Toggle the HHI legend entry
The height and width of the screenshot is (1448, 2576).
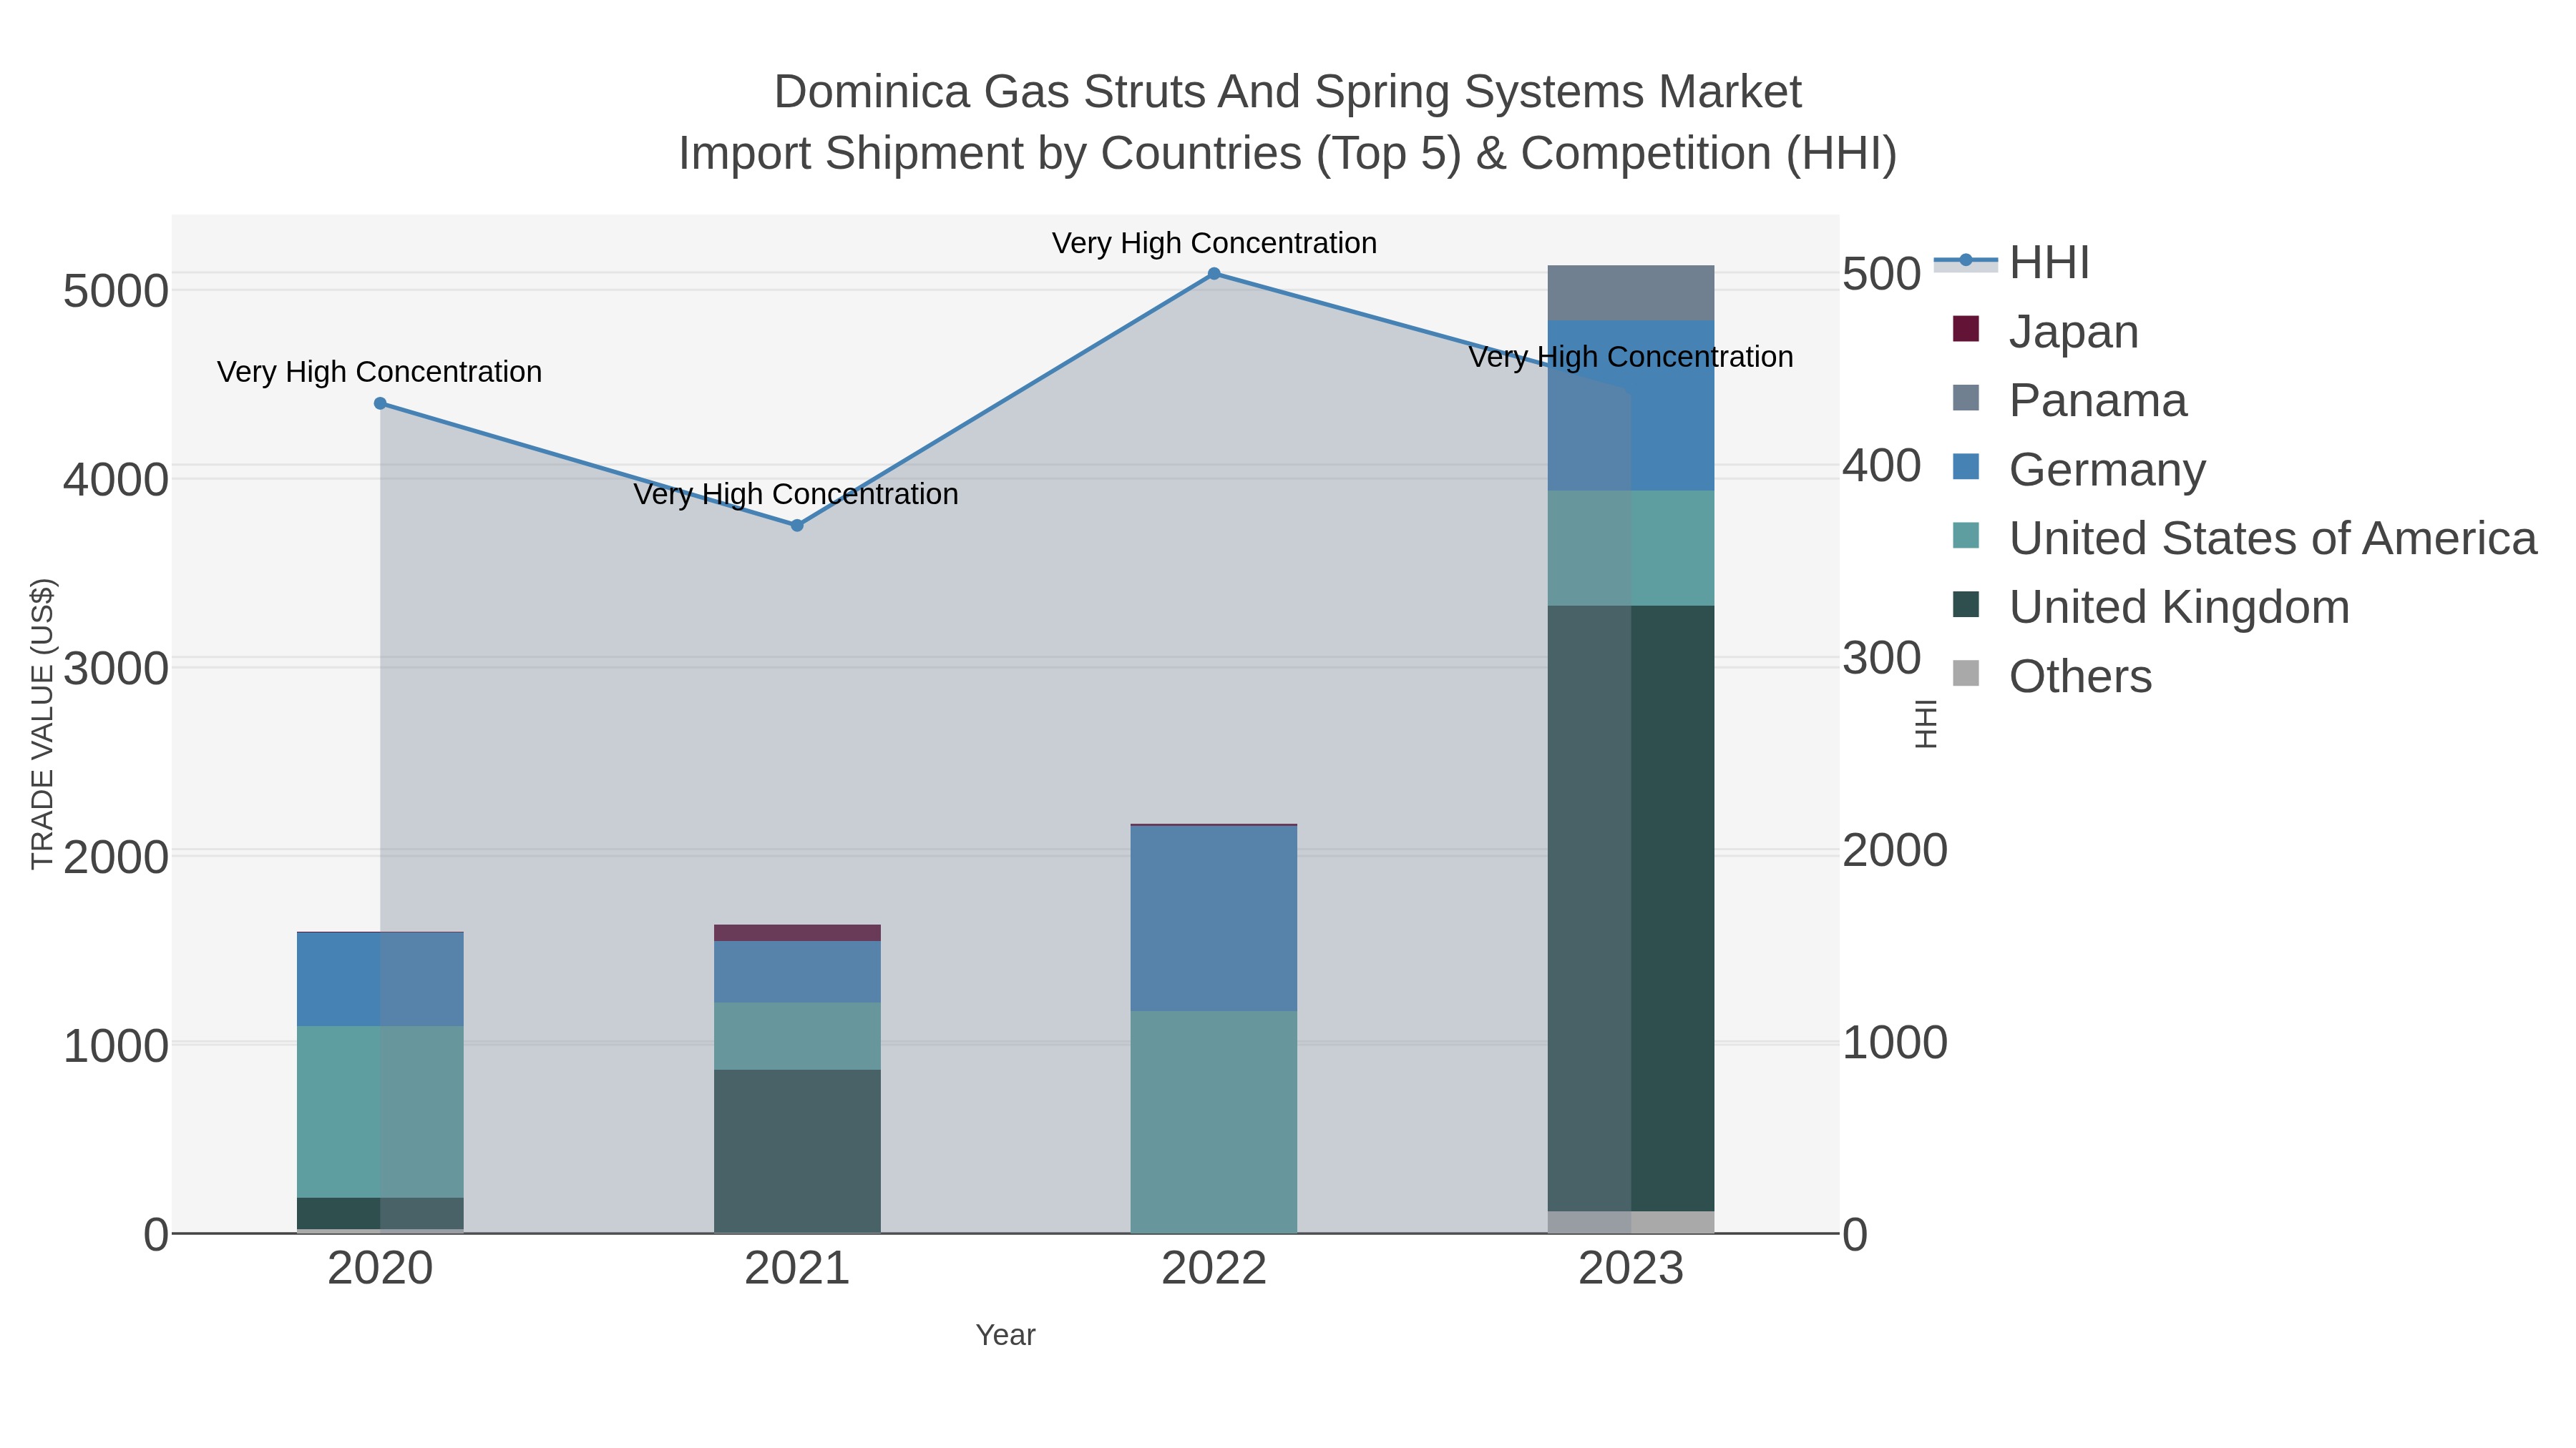coord(2012,263)
